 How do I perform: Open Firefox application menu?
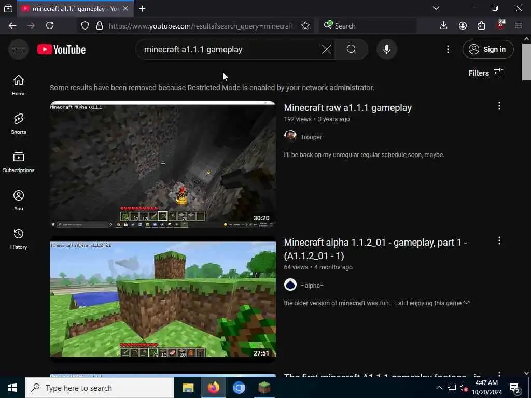coord(519,26)
